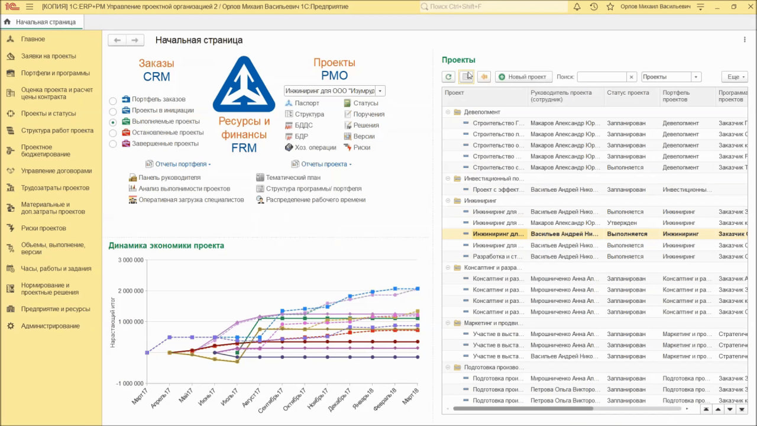
Task: Open project Риски icon link
Action: pos(361,147)
